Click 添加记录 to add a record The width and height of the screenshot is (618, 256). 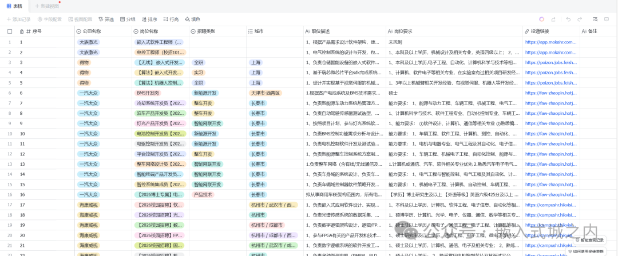(19, 19)
